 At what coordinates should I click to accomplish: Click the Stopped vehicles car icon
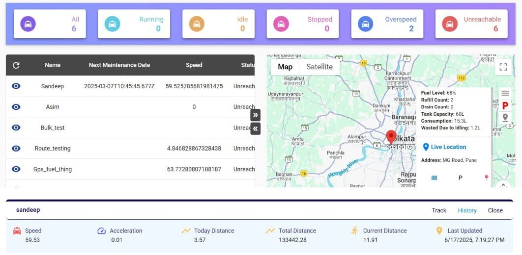coord(281,24)
